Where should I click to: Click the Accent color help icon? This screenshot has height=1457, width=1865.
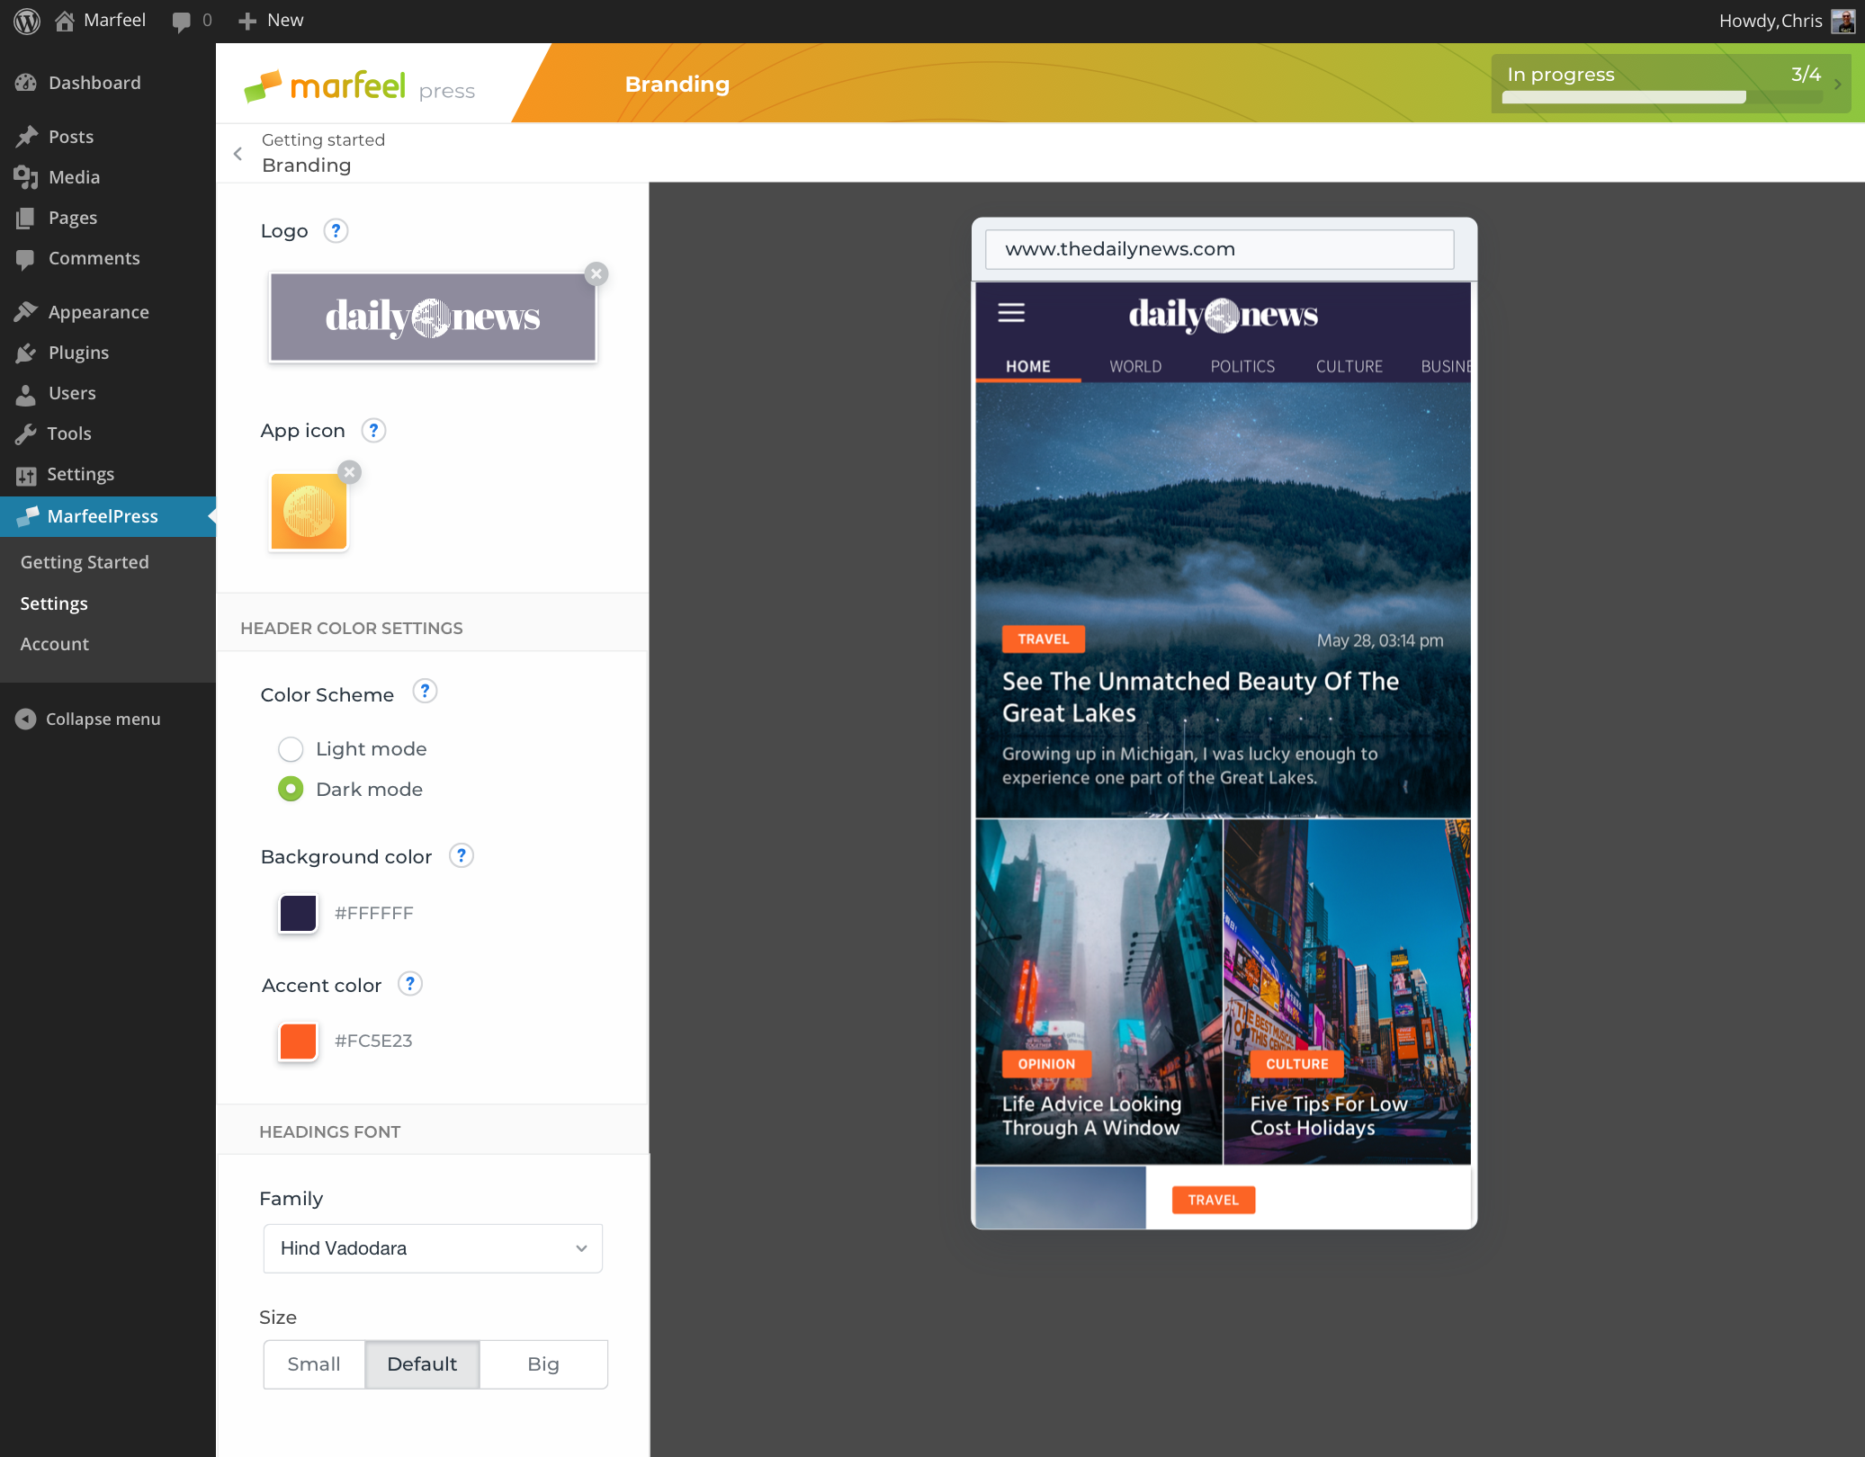[410, 984]
